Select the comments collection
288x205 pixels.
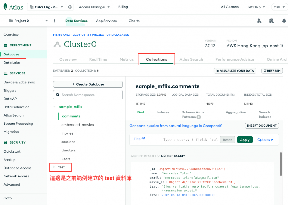point(71,116)
